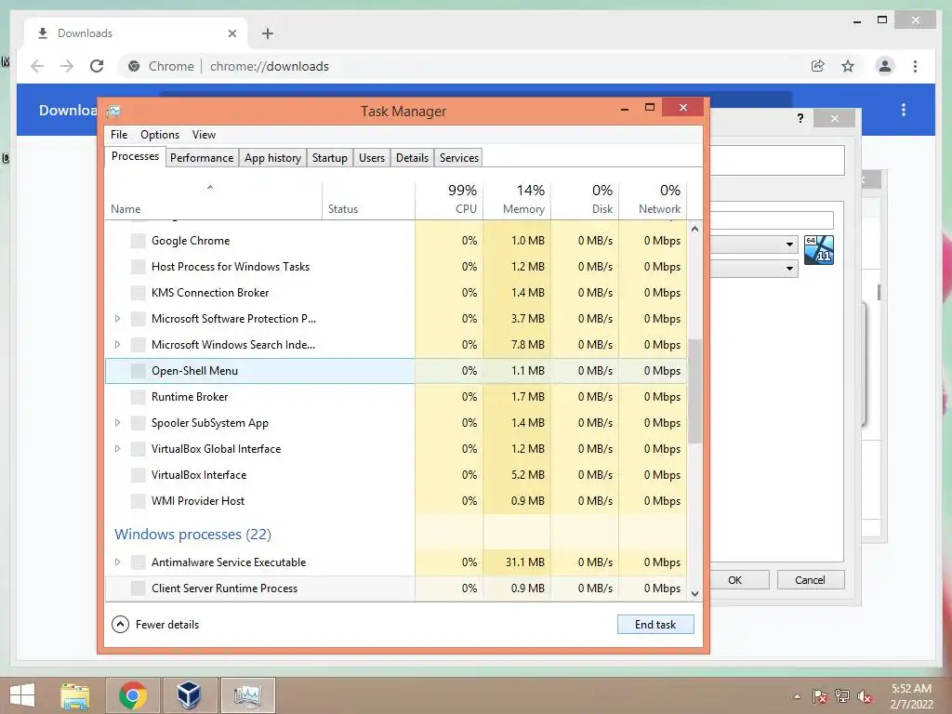Sort by the CPU column header
Viewport: 952px width, 714px height.
[x=450, y=199]
